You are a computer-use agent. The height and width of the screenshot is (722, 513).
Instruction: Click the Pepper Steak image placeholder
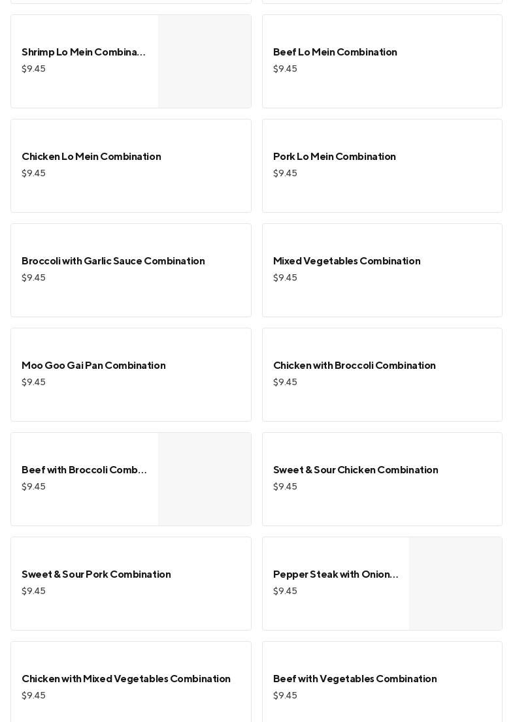point(455,584)
